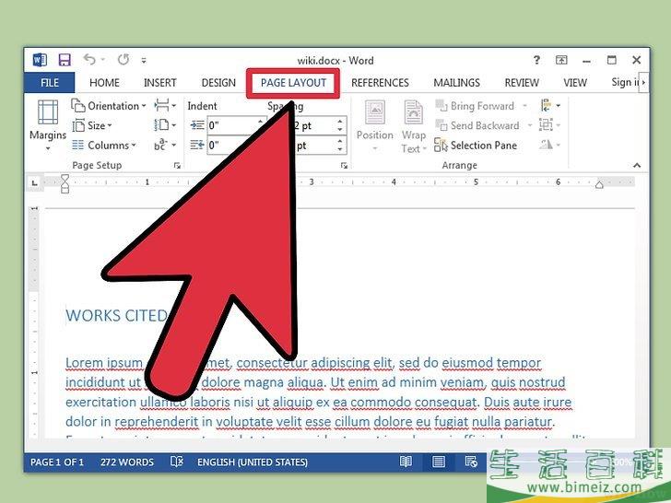The width and height of the screenshot is (671, 503).
Task: Select the PAGE LAYOUT tab
Action: (x=293, y=83)
